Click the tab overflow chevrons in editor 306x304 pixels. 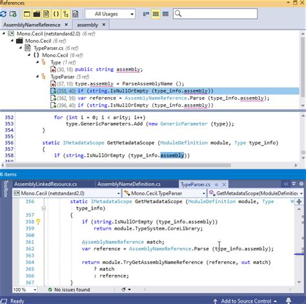pyautogui.click(x=286, y=184)
